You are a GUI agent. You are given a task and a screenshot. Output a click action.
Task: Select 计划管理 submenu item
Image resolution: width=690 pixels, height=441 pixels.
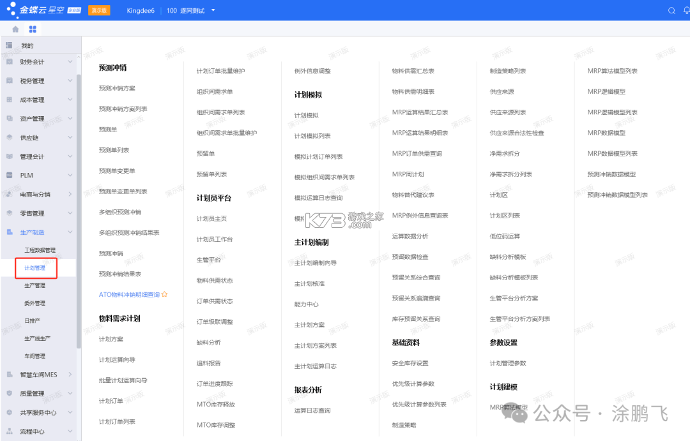(x=34, y=268)
